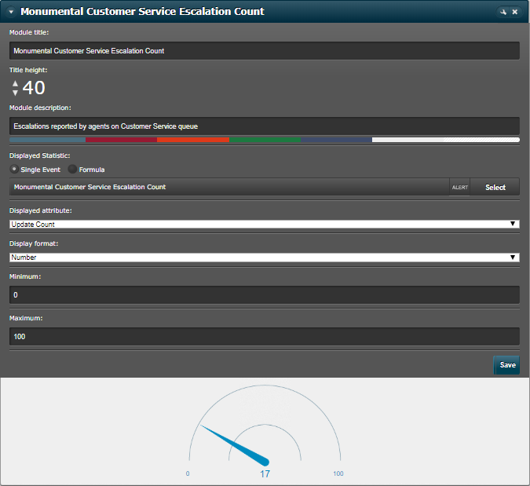Select the Single Event radio button
Viewport: 530px width, 486px height.
click(14, 169)
